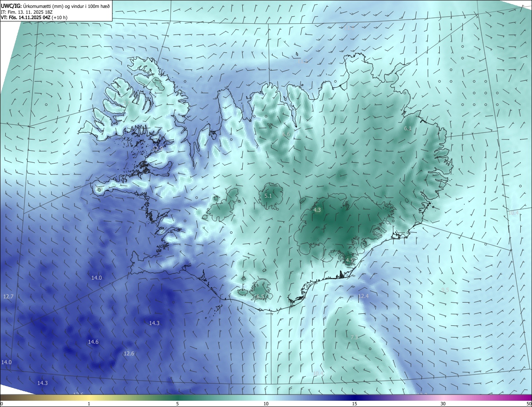Click the 14.6 value label on the map

(93, 342)
